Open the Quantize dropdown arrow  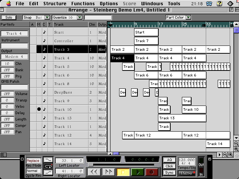pyautogui.click(x=80, y=18)
